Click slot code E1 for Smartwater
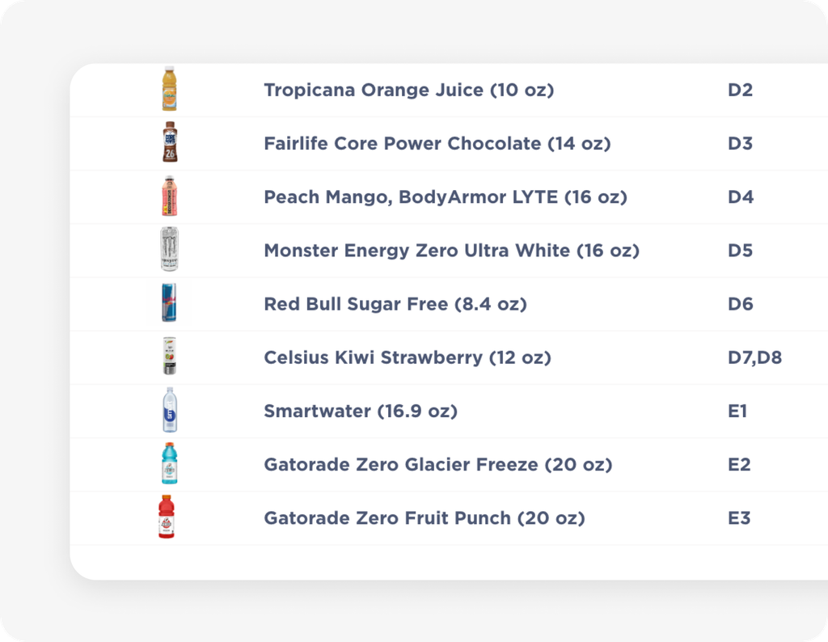Screen dimensions: 828x642 click(x=737, y=412)
